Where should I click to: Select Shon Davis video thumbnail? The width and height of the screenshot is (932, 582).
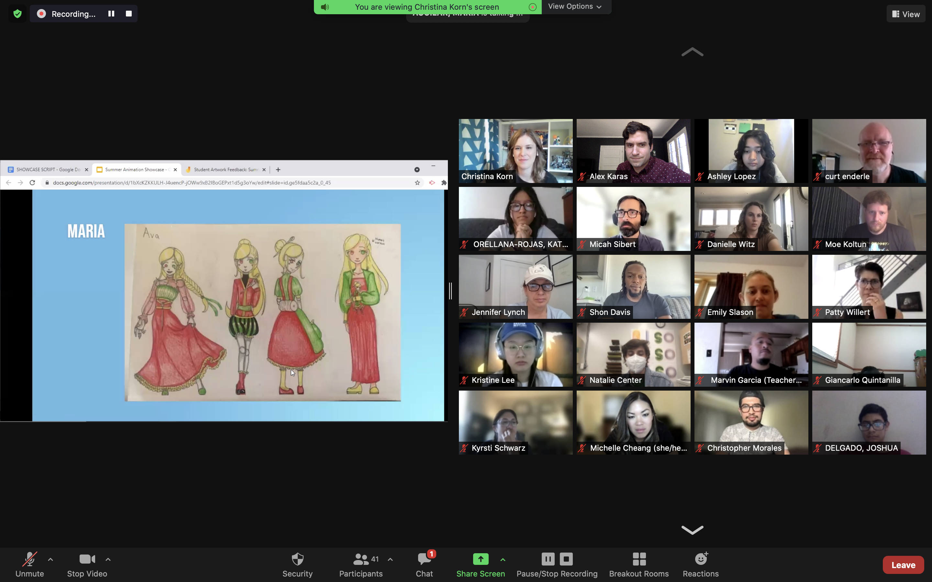click(633, 287)
